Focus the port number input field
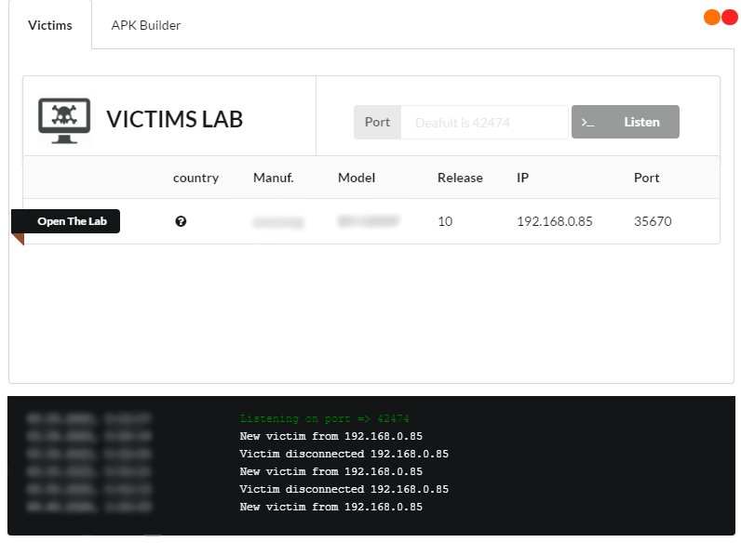The image size is (741, 555). pos(484,122)
